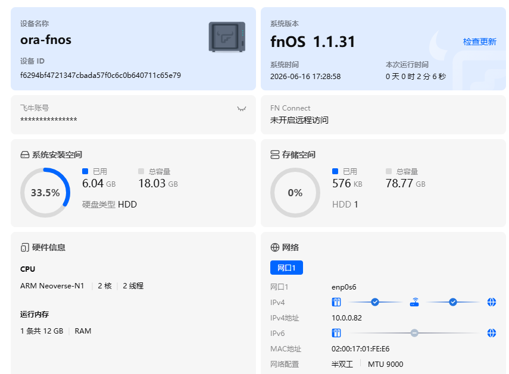
Task: Click the fnOS 1.1.31 version text
Action: pos(313,42)
